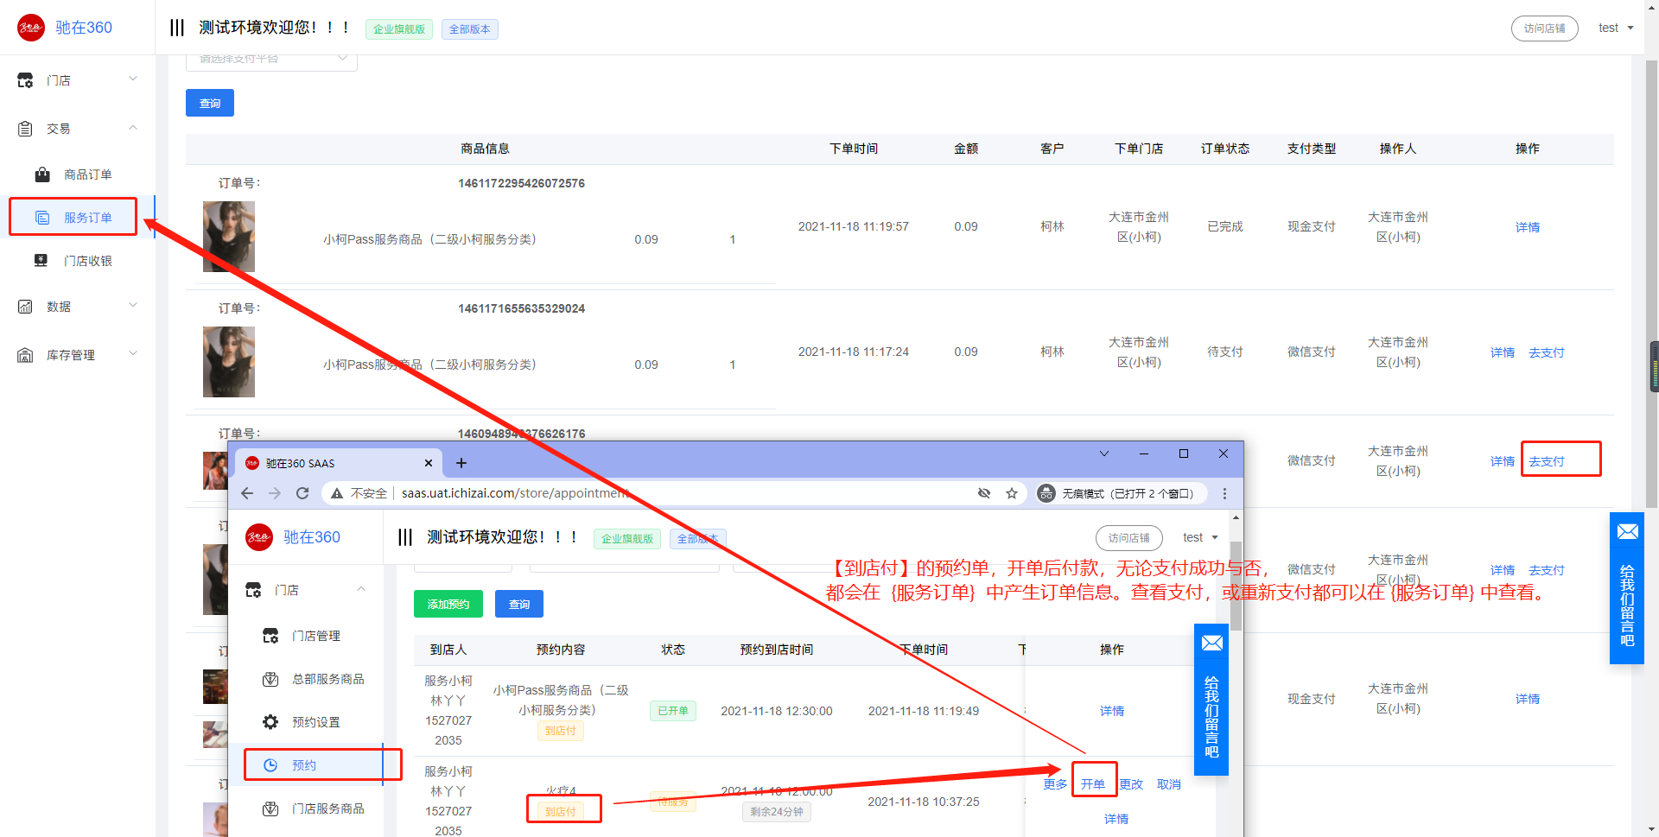Click the blue 查询 button in main window
Image resolution: width=1659 pixels, height=837 pixels.
210,103
